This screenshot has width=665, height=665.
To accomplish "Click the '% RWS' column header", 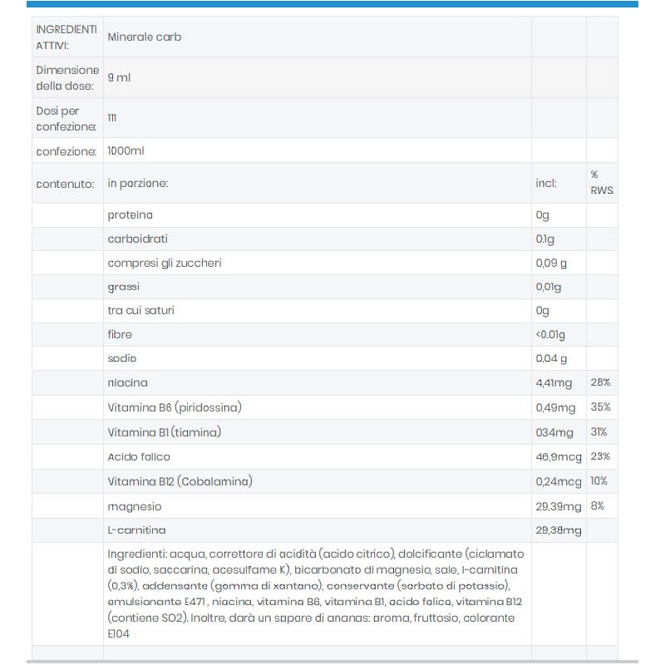I will pos(602,182).
